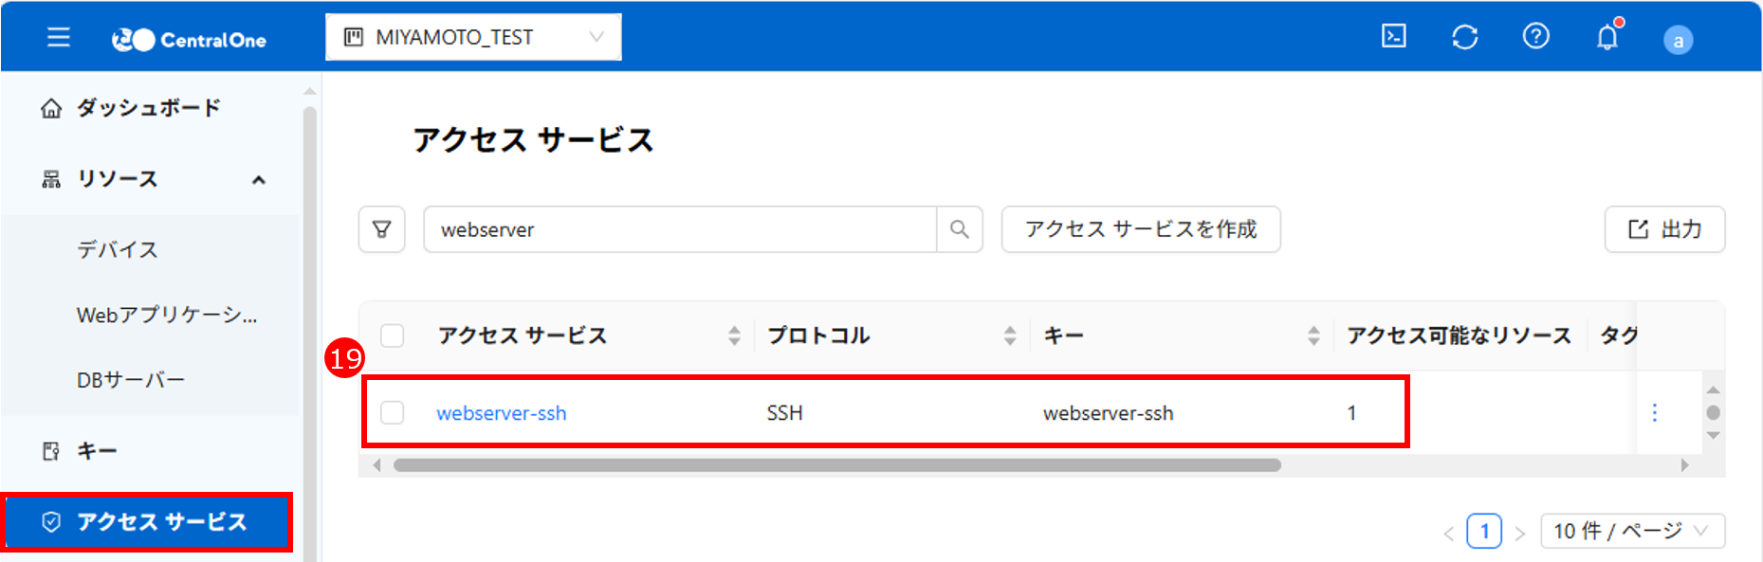The width and height of the screenshot is (1763, 562).
Task: Click the アクセス サービスを作成 button
Action: (1140, 229)
